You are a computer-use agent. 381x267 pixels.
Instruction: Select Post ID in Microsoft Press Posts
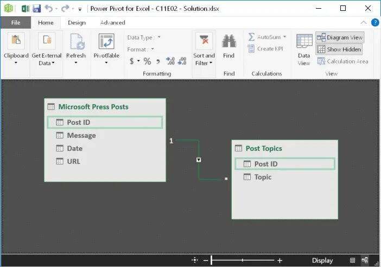pos(105,122)
